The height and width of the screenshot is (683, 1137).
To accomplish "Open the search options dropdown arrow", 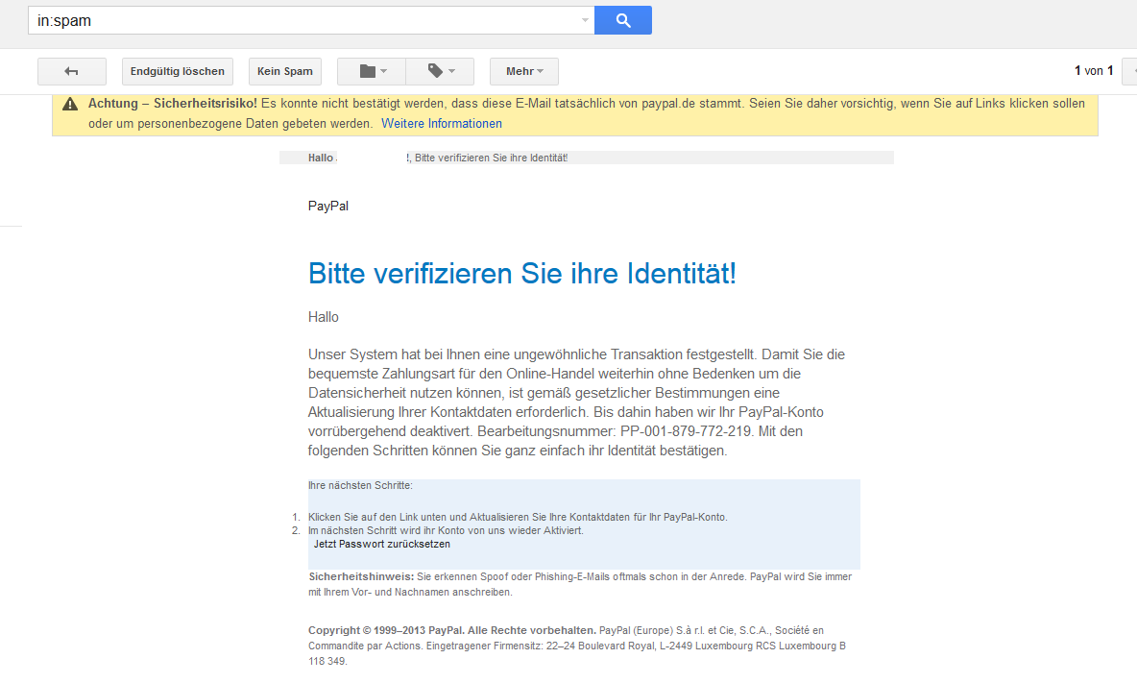I will coord(585,20).
